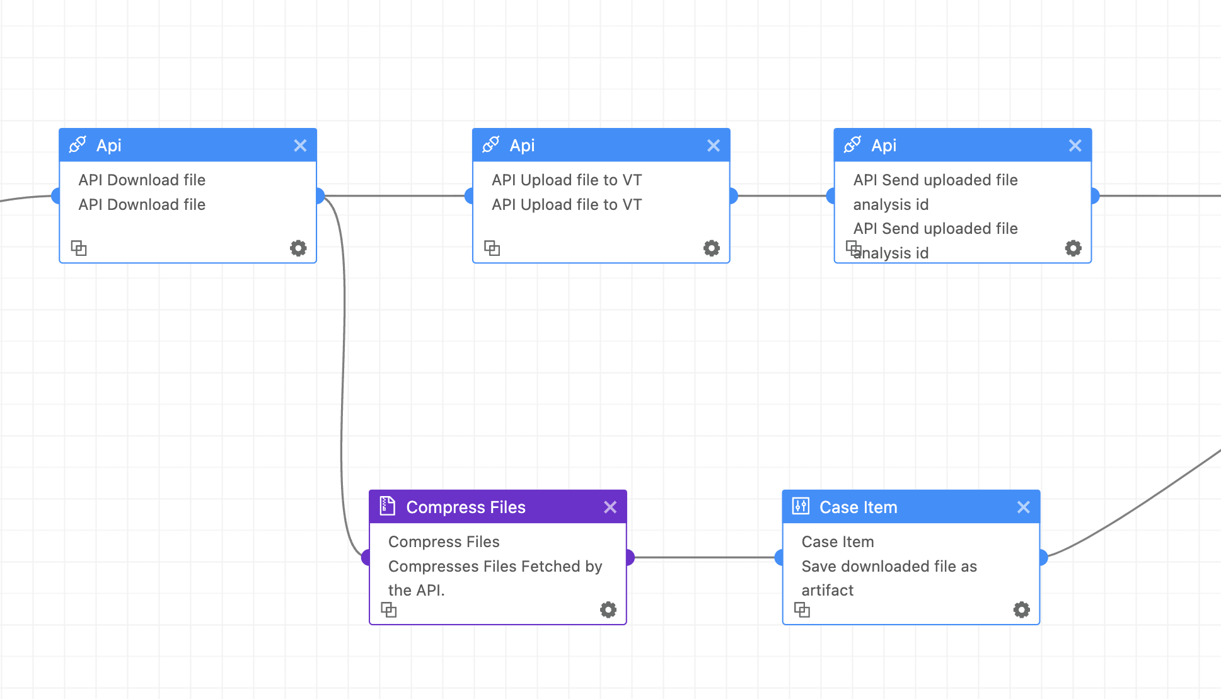Remove the Compress Files node with its X button

pos(610,506)
